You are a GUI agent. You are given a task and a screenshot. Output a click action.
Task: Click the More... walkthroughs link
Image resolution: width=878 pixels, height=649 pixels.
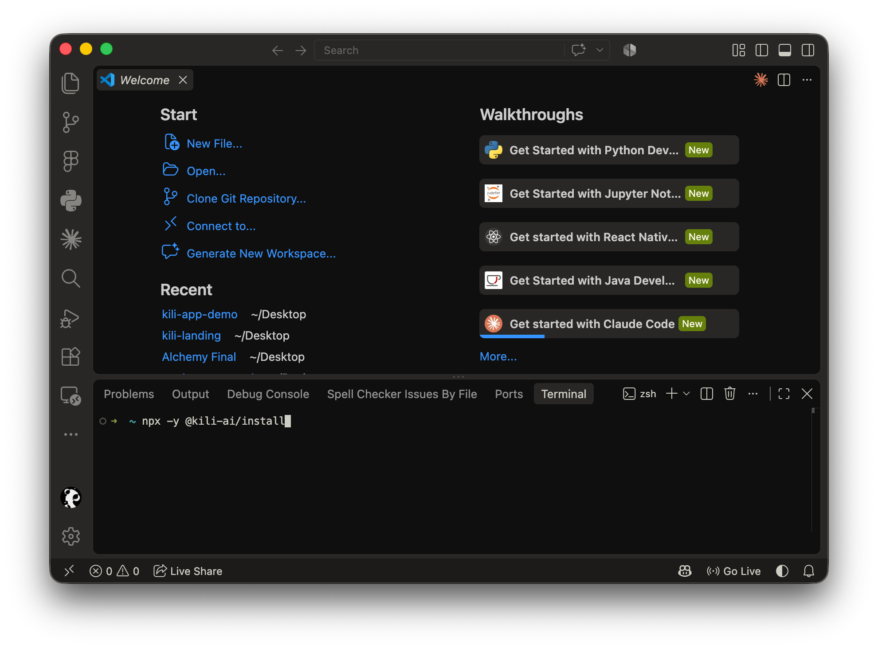click(x=498, y=356)
